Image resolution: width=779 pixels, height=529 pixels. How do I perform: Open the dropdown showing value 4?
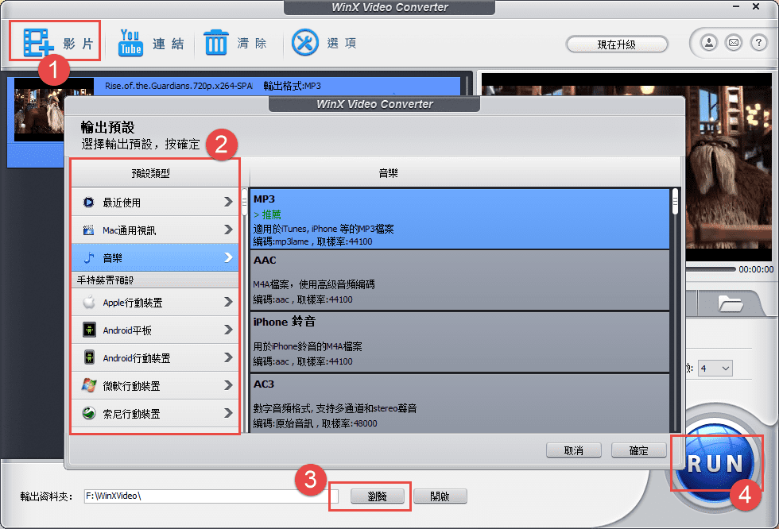click(x=715, y=369)
